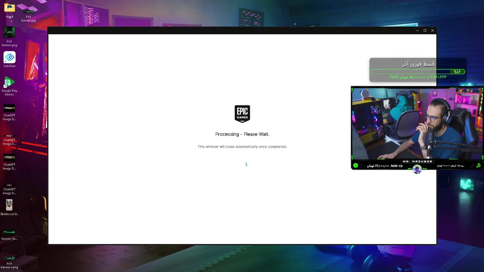This screenshot has height=272, width=484.
Task: Click the 'MR. MADUBER' name label
Action: pyautogui.click(x=417, y=161)
